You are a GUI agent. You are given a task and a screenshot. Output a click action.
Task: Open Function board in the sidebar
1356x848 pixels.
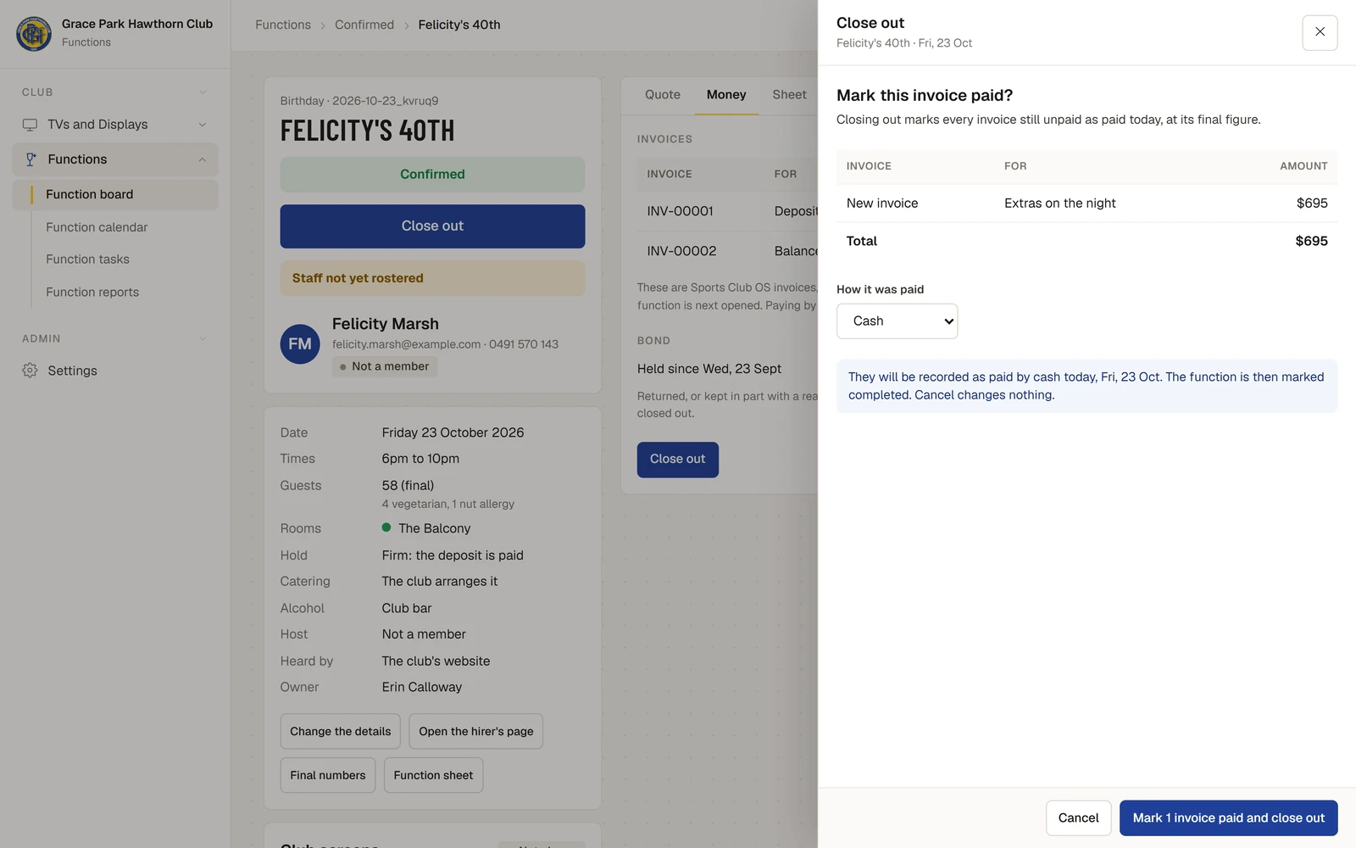pyautogui.click(x=115, y=194)
